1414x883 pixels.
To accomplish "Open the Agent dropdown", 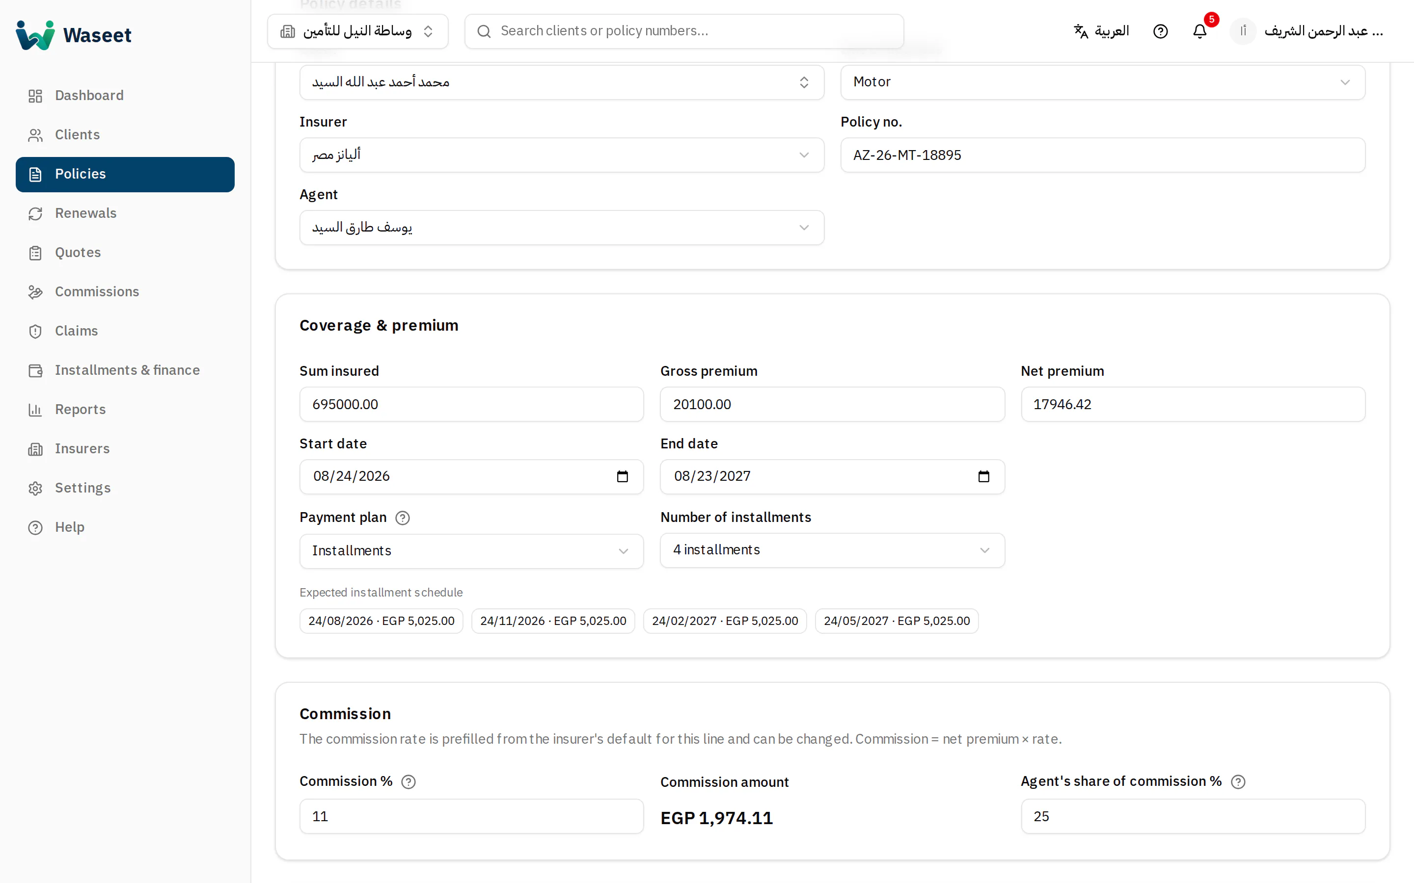I will pyautogui.click(x=562, y=228).
